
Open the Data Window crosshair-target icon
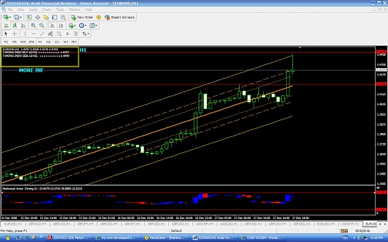click(38, 17)
